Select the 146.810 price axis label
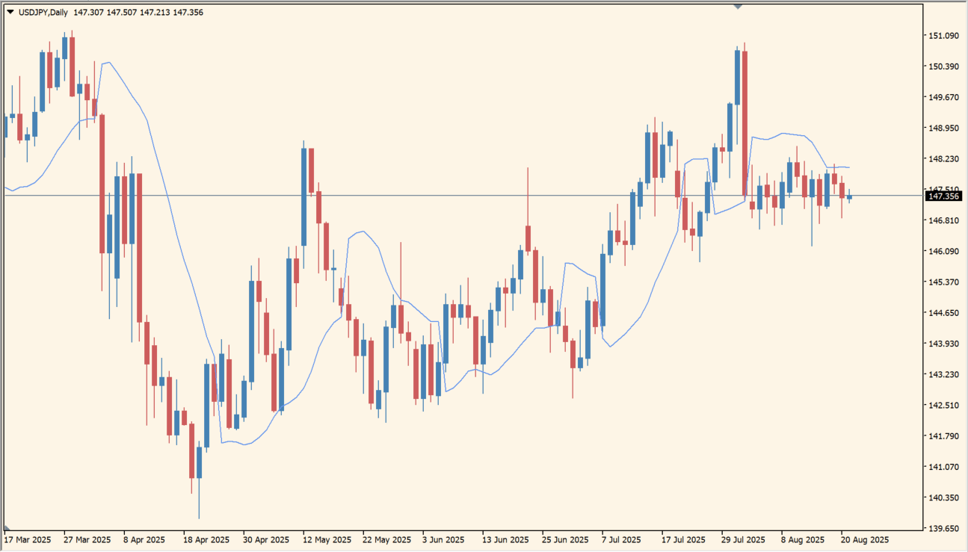This screenshot has height=552, width=968. click(x=944, y=220)
